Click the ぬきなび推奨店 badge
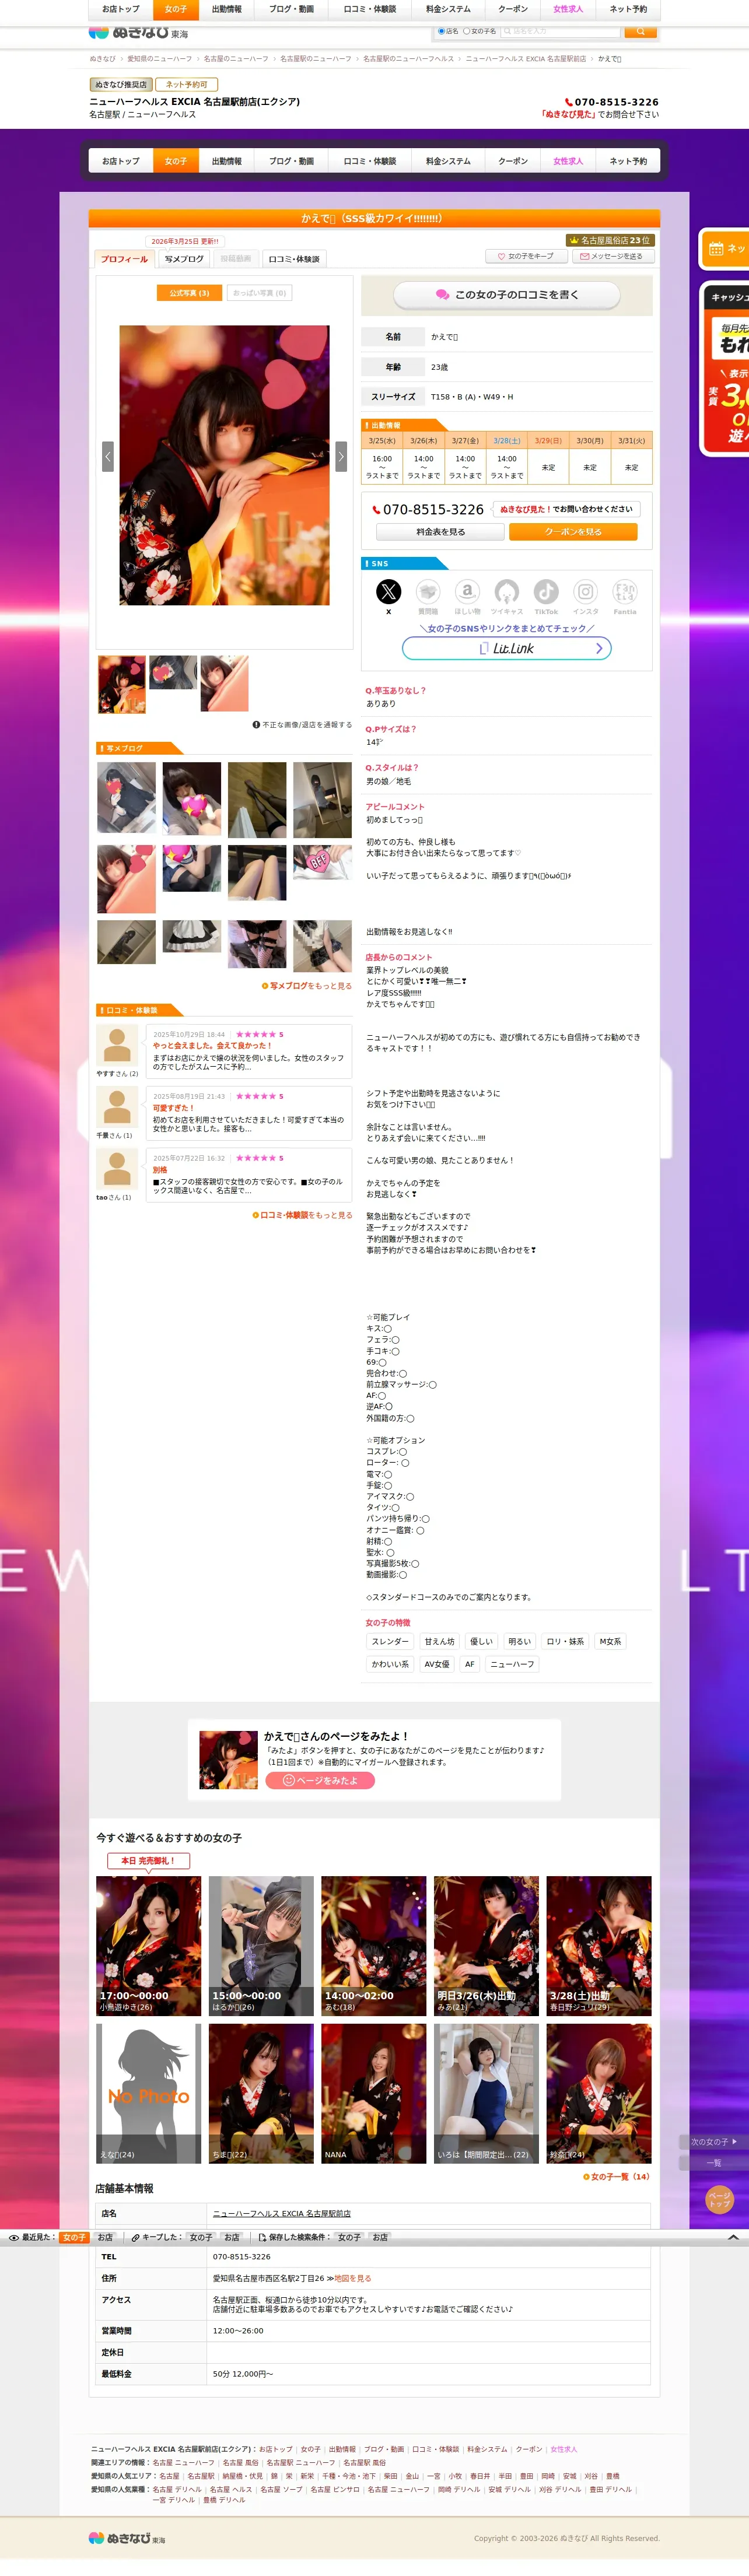 [x=121, y=84]
